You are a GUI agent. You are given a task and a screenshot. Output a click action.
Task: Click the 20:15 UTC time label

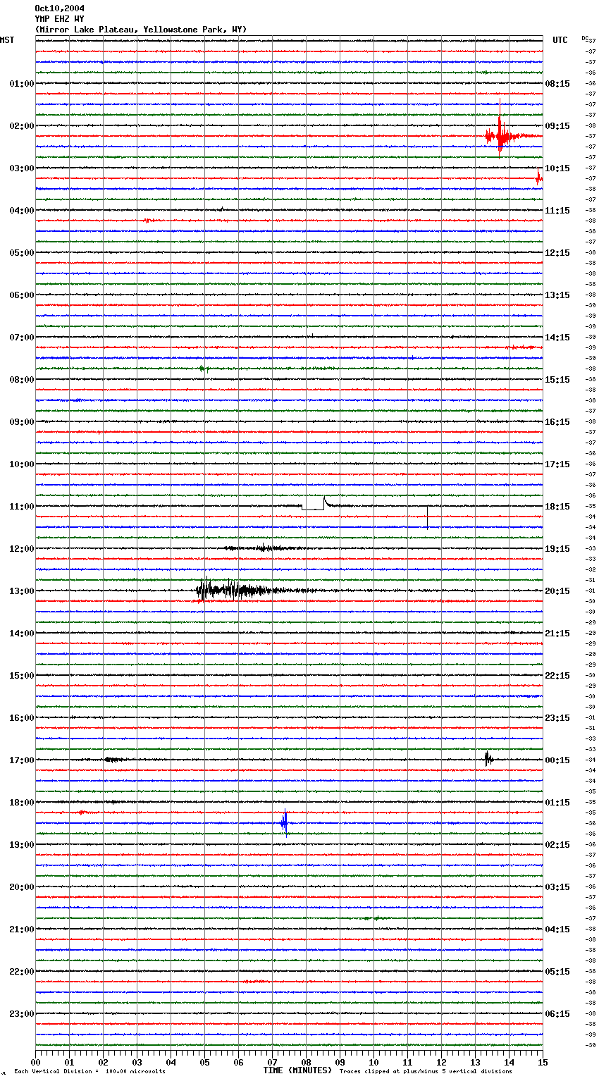coord(557,591)
